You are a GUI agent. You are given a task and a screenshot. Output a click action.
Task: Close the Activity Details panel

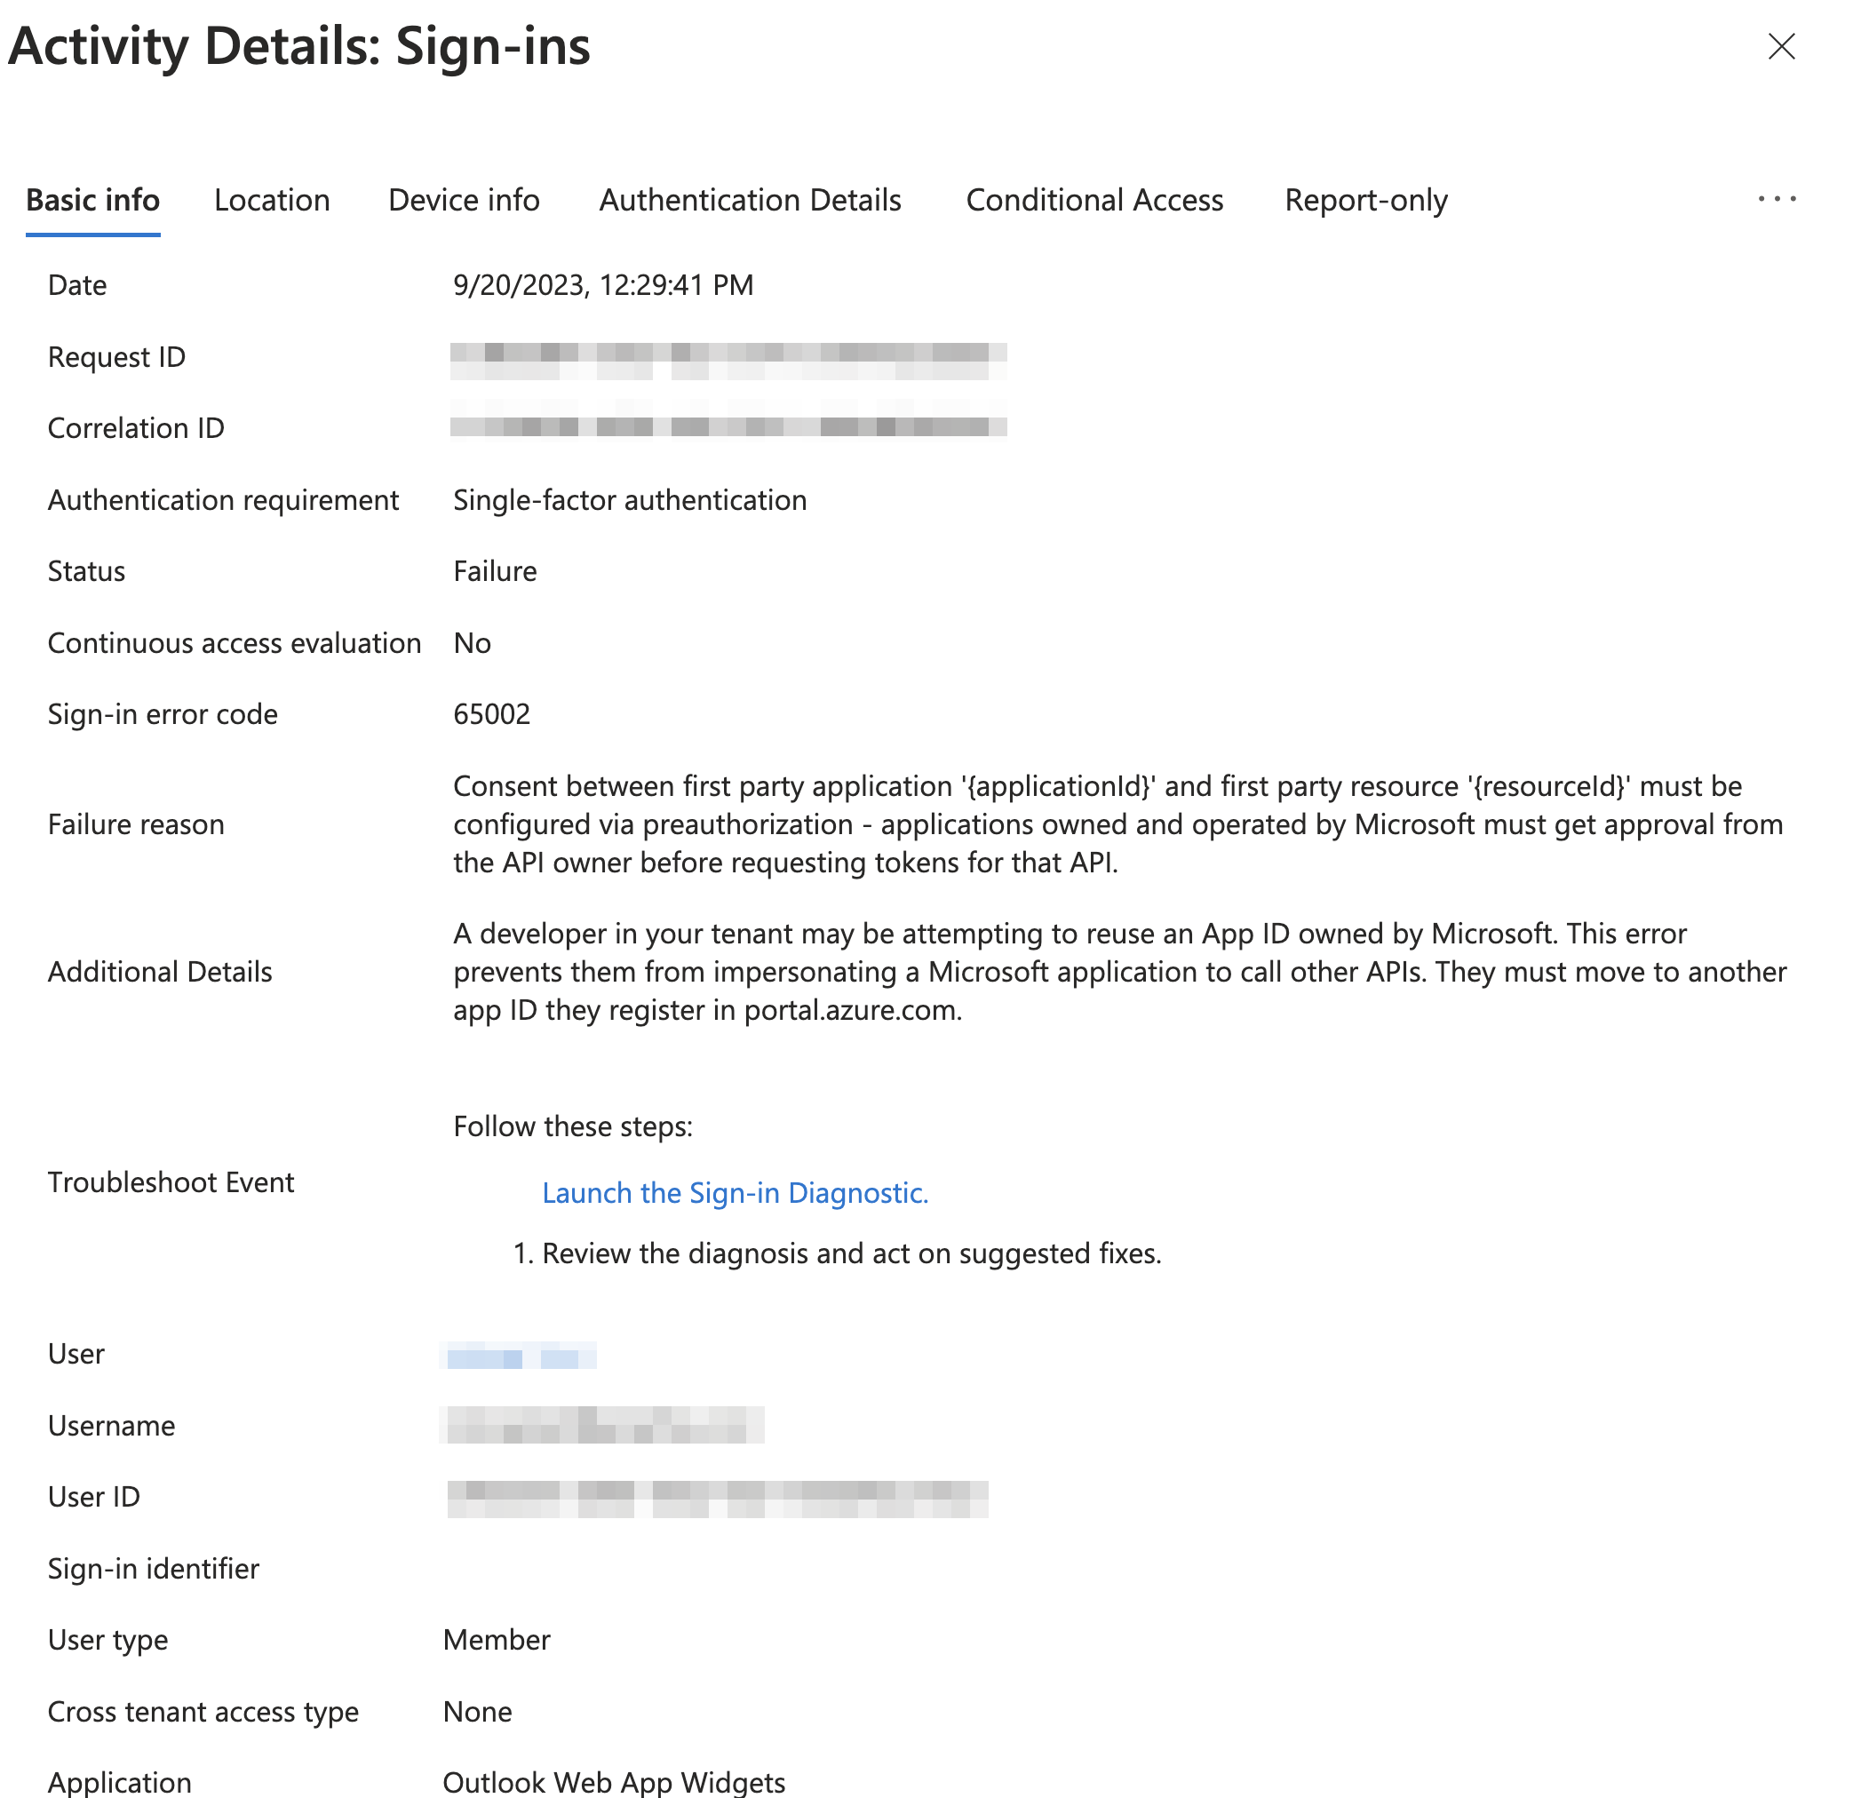coord(1781,45)
